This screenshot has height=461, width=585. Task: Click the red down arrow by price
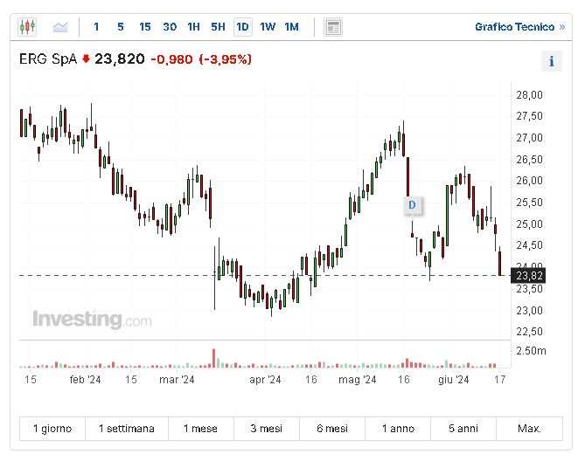pos(87,58)
